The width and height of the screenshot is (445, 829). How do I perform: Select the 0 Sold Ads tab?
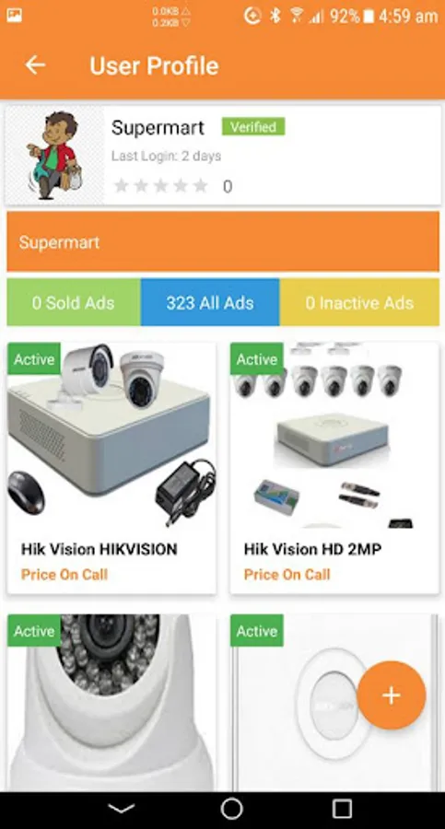point(74,302)
